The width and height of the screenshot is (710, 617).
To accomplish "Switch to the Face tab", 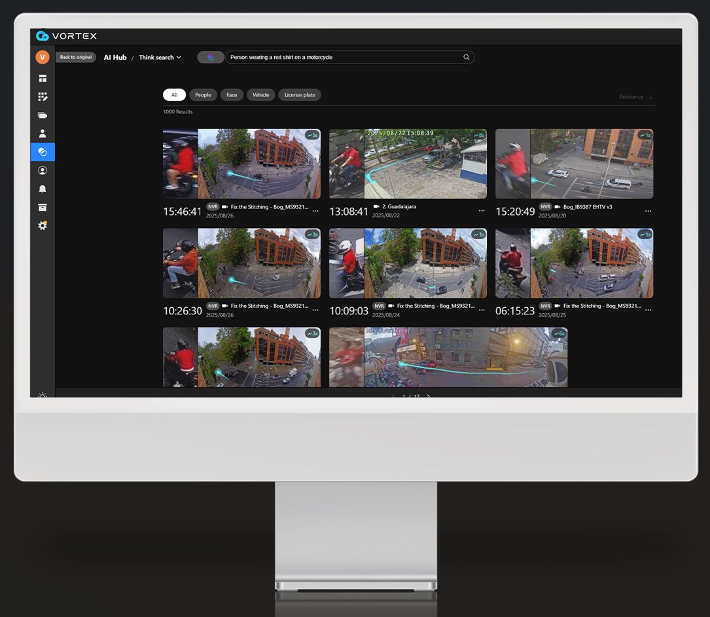I will (231, 94).
